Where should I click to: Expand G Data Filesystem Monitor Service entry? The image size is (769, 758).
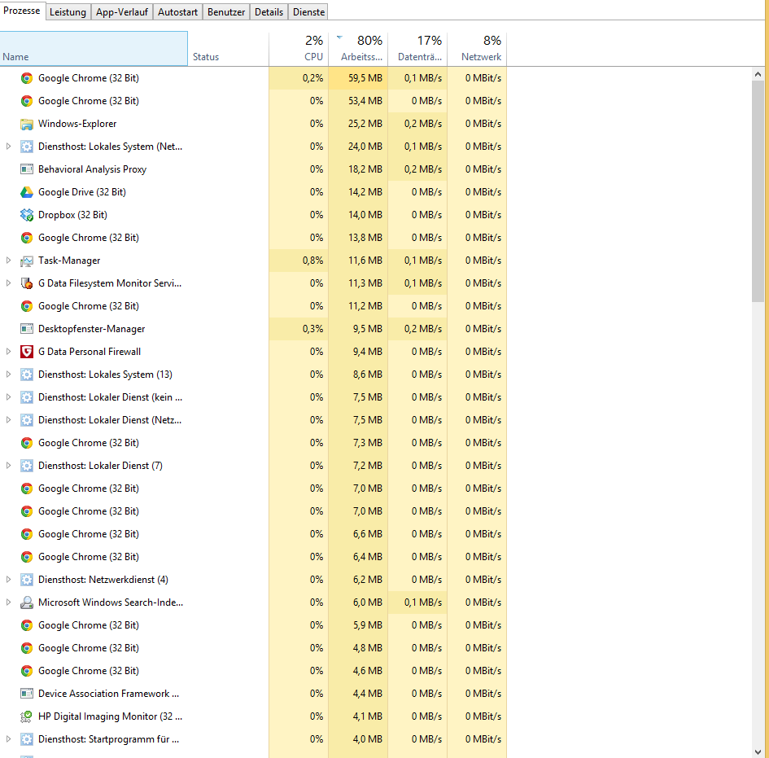pyautogui.click(x=8, y=283)
